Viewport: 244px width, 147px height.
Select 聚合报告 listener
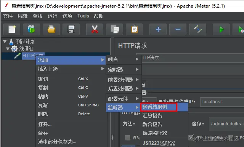[164, 124]
